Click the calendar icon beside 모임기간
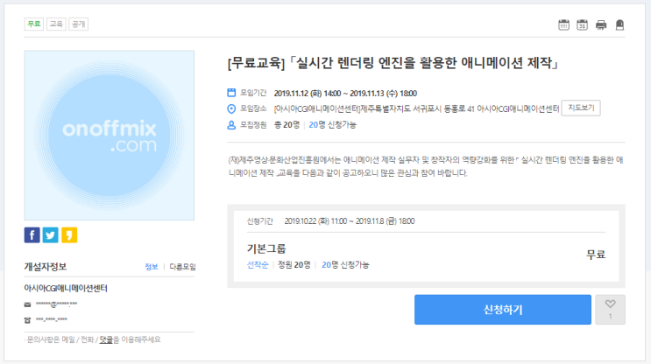The image size is (651, 364). tap(231, 93)
